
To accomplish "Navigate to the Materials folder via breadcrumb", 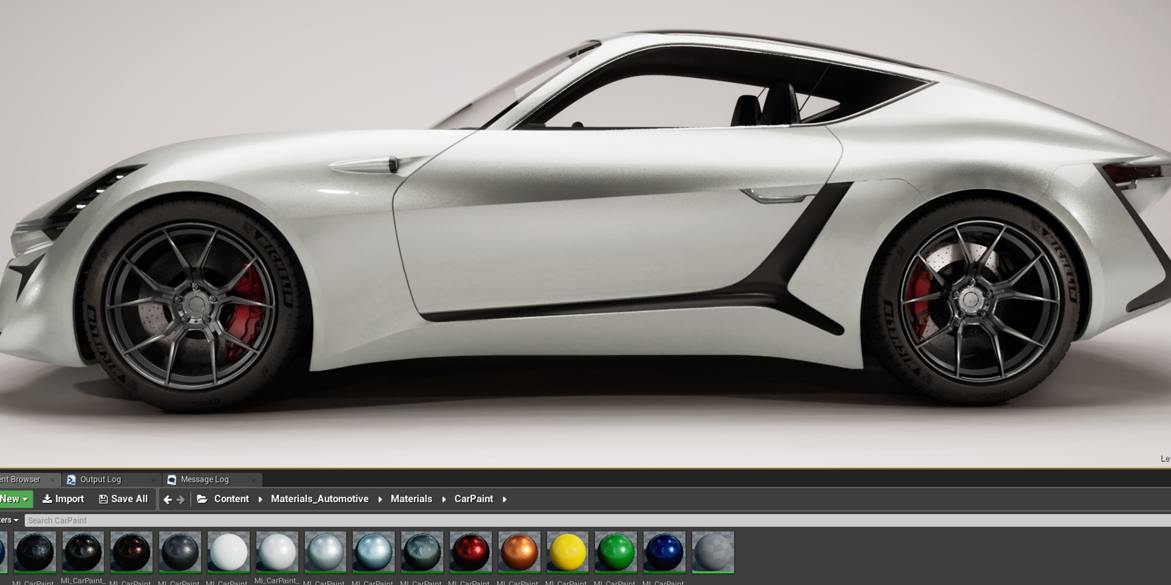I will [x=411, y=498].
